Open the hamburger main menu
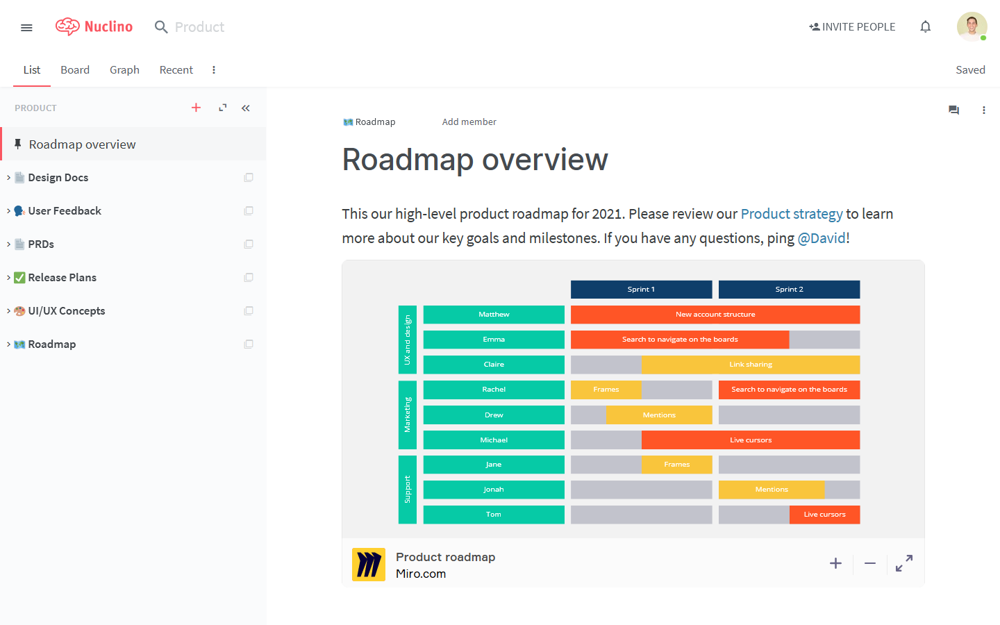The height and width of the screenshot is (625, 1000). [x=26, y=27]
